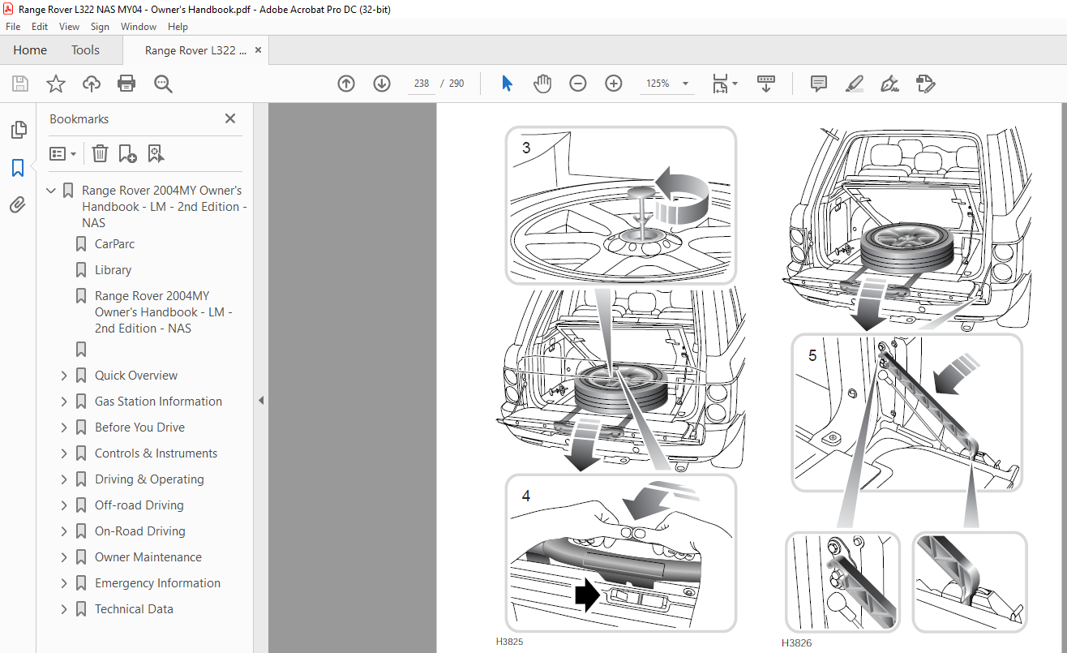The image size is (1067, 653).
Task: Toggle the Bookmarks side panel icon
Action: click(18, 168)
